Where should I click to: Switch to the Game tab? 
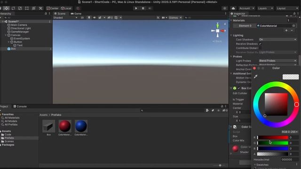(76, 14)
